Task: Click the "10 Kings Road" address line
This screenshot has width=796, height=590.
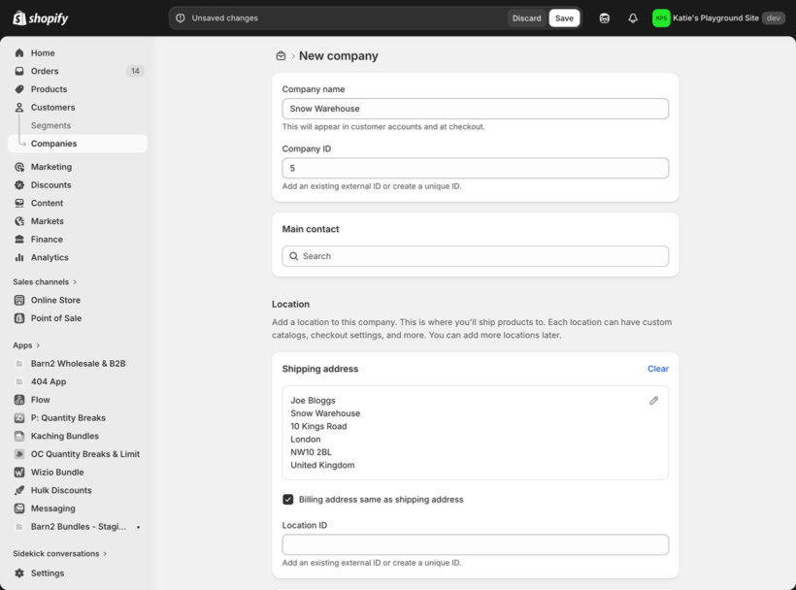Action: 318,426
